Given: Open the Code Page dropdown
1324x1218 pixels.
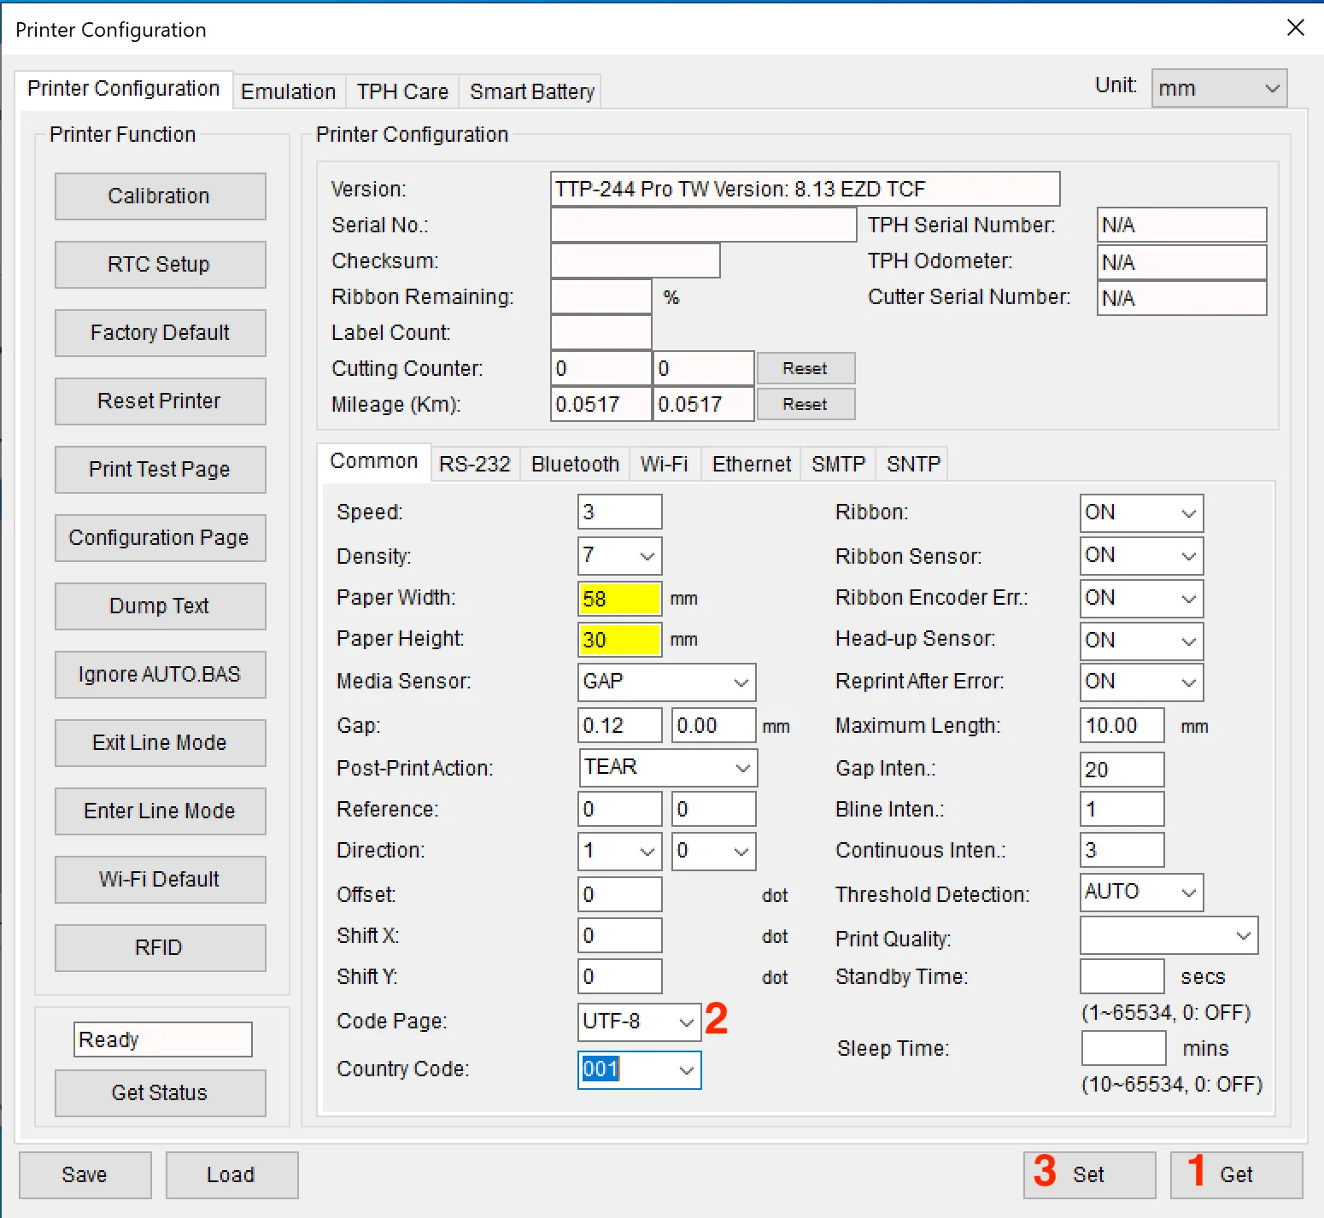Looking at the screenshot, I should [x=639, y=1022].
